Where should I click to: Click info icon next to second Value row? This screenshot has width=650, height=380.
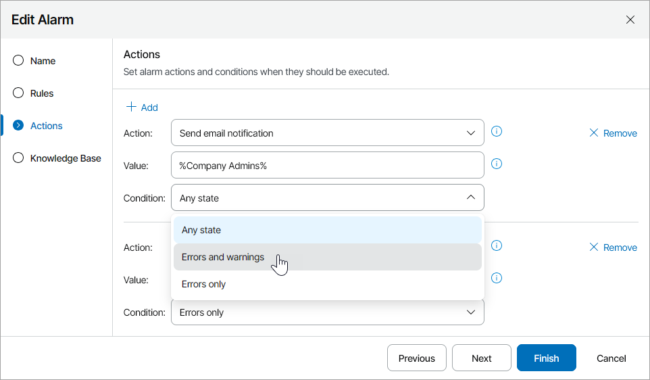tap(497, 278)
